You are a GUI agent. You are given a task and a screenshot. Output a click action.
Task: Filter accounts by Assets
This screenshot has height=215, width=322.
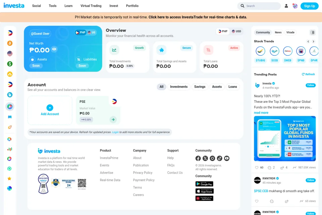217,87
